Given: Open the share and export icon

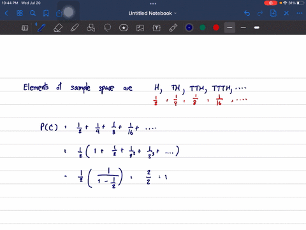Looking at the screenshot, I should coord(59,13).
